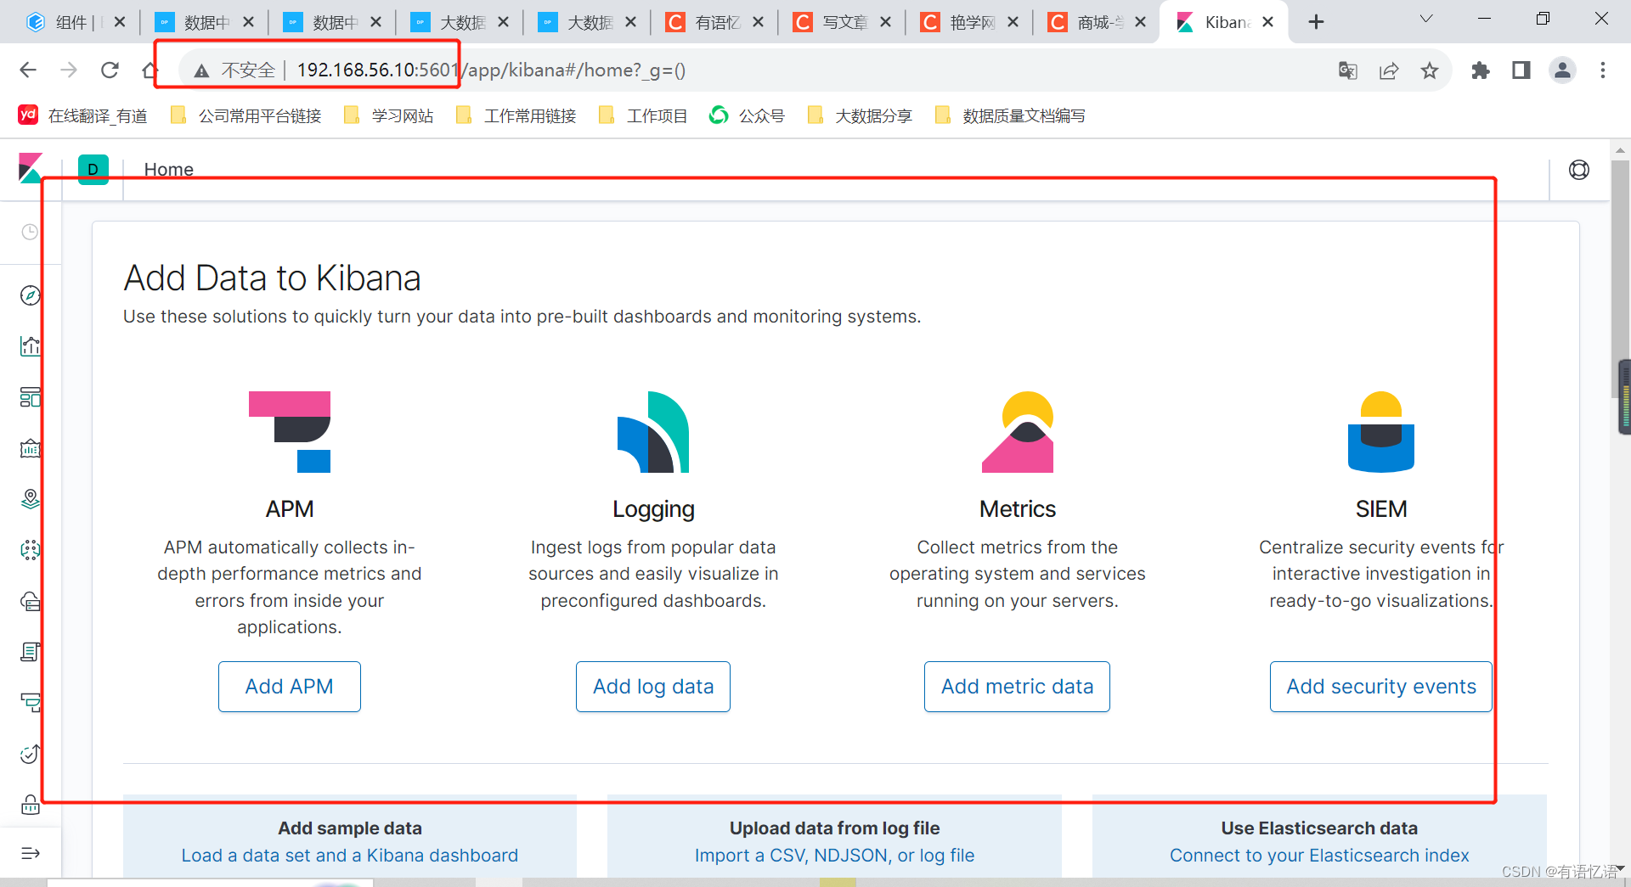This screenshot has width=1631, height=887.
Task: Click the Add log data button
Action: pyautogui.click(x=653, y=687)
